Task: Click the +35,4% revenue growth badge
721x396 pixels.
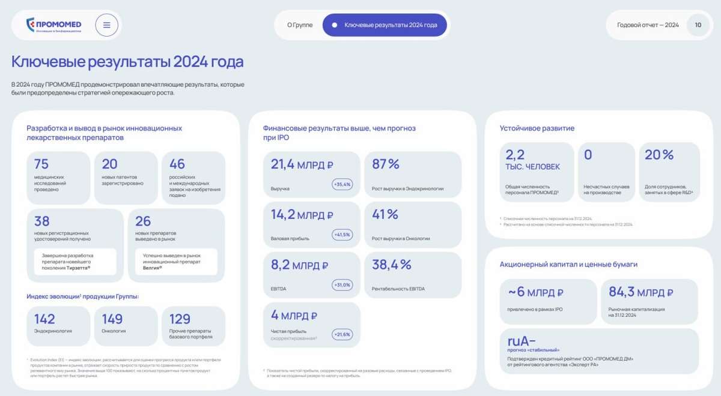Action: click(342, 185)
